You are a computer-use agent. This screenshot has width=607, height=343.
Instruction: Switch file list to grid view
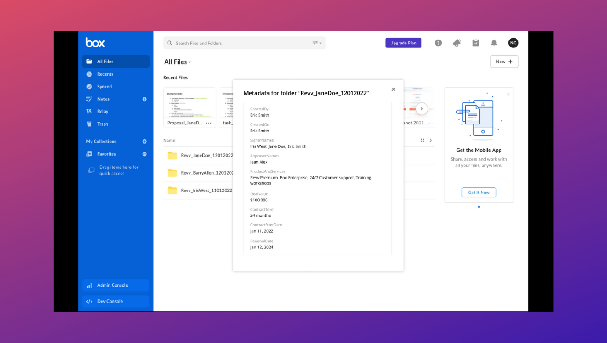(x=422, y=140)
